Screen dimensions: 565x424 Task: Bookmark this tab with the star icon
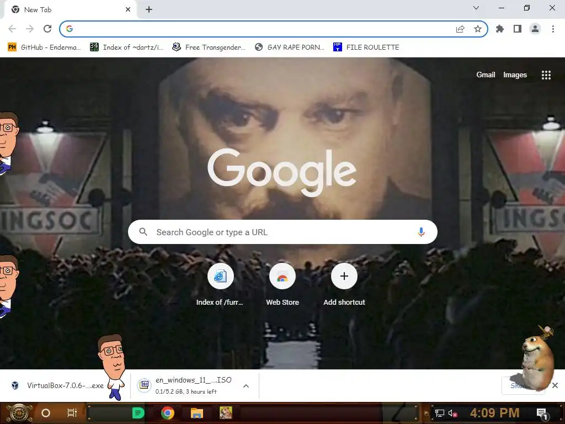478,29
